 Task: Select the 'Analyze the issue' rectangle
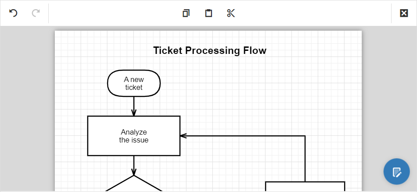click(134, 136)
